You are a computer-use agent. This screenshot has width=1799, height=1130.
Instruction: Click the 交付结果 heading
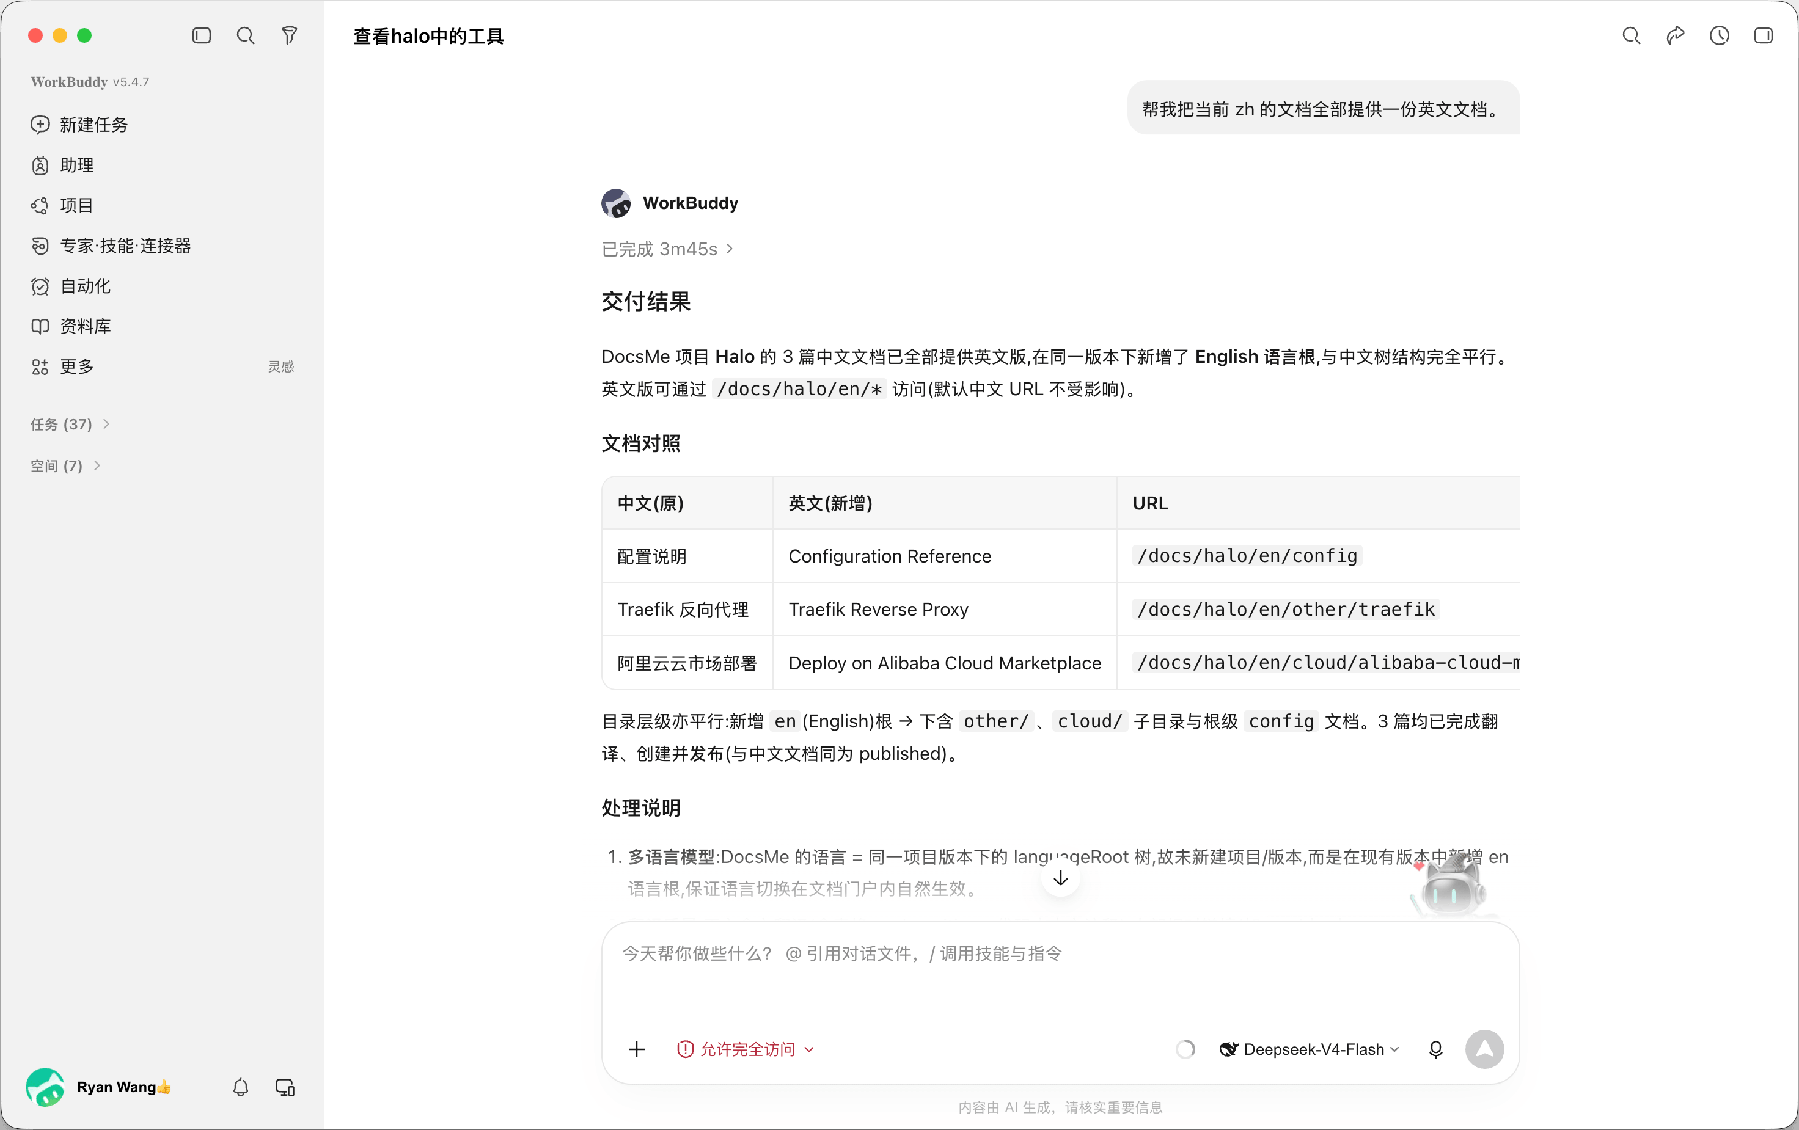(645, 302)
